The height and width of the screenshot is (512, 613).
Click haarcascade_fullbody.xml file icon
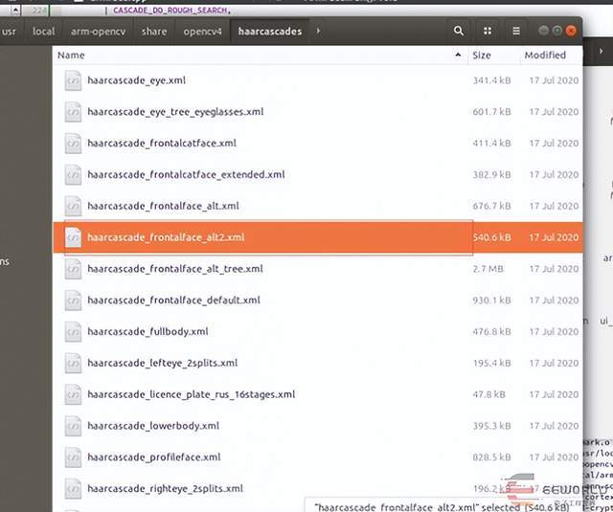74,332
